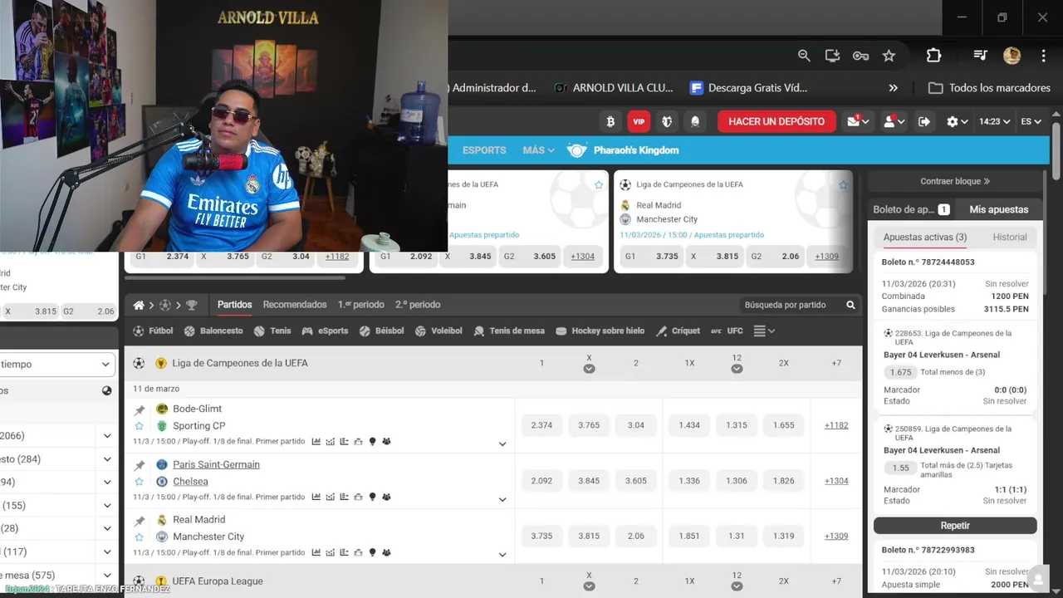Select Críquet sport filter
Screen dimensions: 1063x598
[x=678, y=331]
